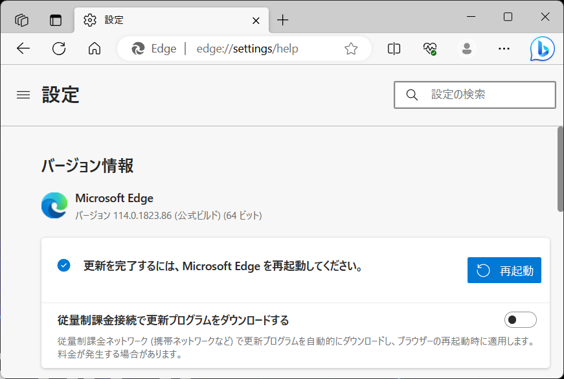Screen dimensions: 564x379
Task: Click the profile avatar icon
Action: [466, 49]
